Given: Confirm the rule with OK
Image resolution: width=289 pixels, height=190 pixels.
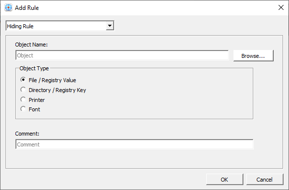Looking at the screenshot, I should [225, 179].
